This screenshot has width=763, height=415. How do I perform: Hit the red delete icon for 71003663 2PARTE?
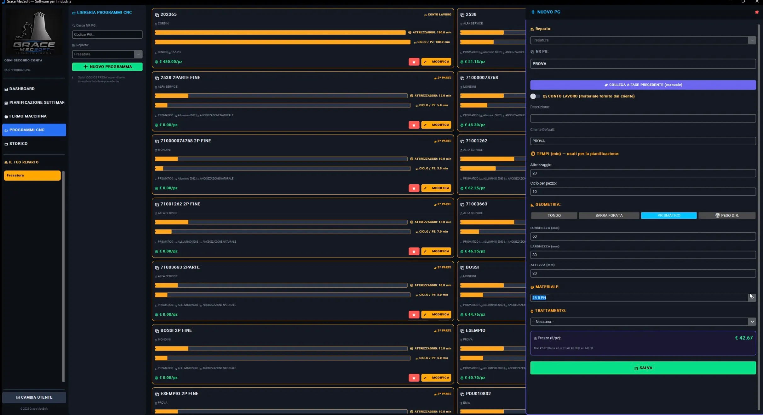click(x=414, y=315)
